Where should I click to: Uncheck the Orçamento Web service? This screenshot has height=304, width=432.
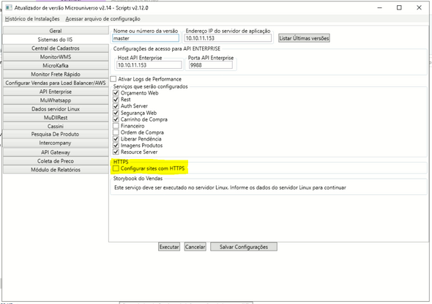point(116,93)
